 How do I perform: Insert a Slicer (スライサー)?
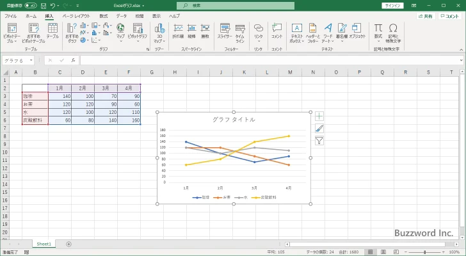tap(225, 31)
